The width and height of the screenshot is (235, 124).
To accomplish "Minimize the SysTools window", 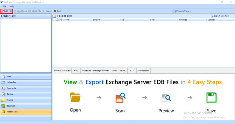I will (x=213, y=2).
